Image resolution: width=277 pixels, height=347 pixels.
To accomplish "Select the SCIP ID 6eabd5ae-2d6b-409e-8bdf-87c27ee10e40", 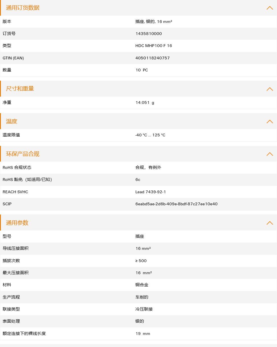I will coord(176,204).
